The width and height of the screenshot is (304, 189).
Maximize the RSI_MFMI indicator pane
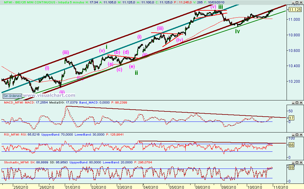(297, 135)
